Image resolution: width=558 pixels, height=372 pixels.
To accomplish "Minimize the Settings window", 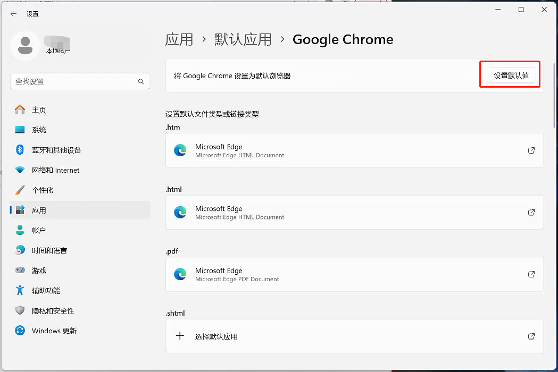I will [498, 10].
